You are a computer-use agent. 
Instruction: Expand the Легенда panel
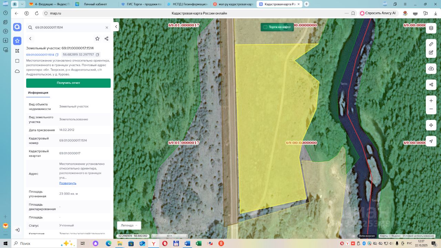129,225
